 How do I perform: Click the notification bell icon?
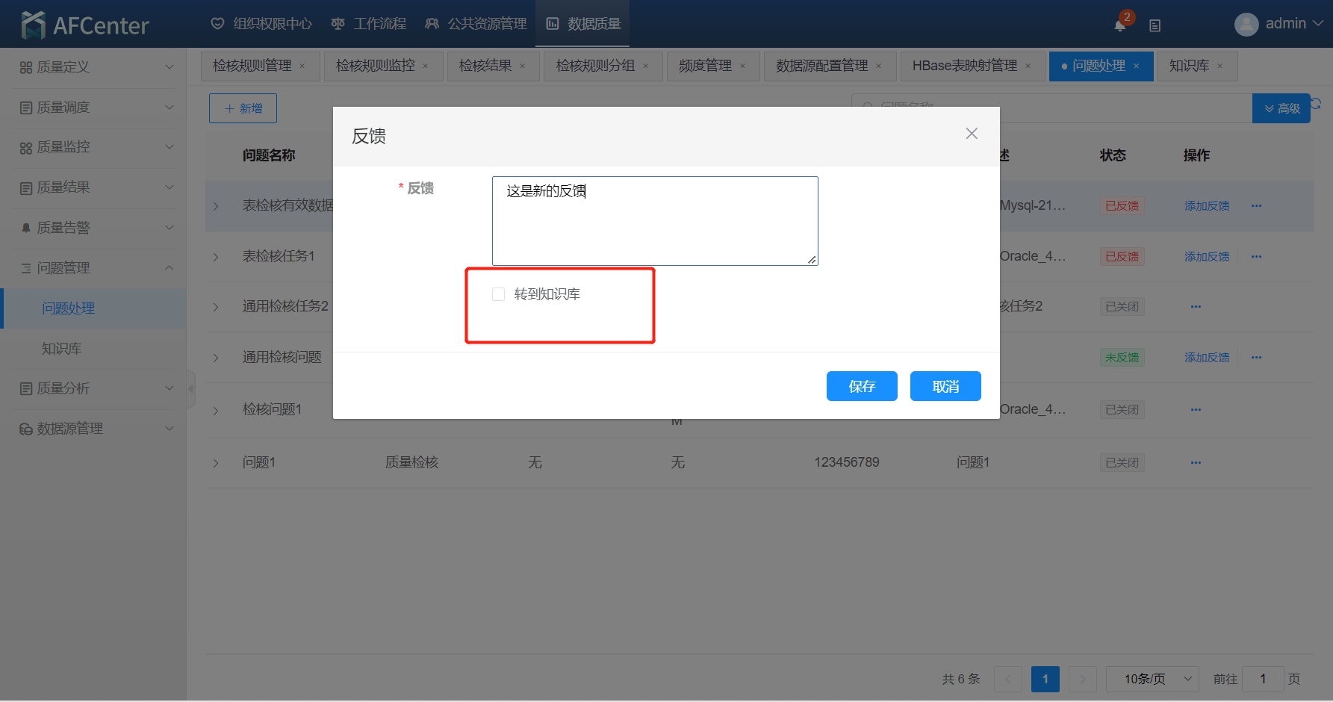pos(1119,25)
